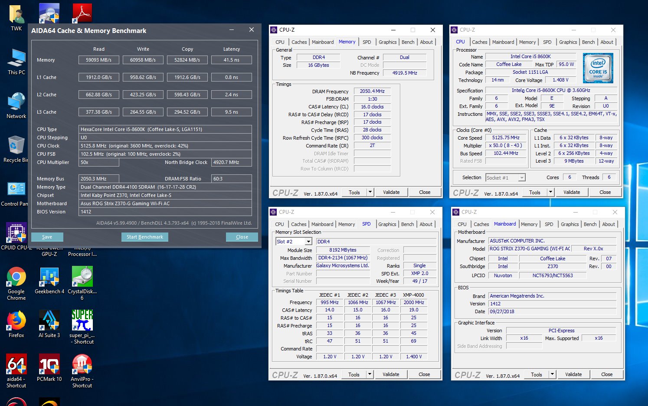648x406 pixels.
Task: Click the title bar icon of the CPU-Z Memory window
Action: pyautogui.click(x=274, y=30)
